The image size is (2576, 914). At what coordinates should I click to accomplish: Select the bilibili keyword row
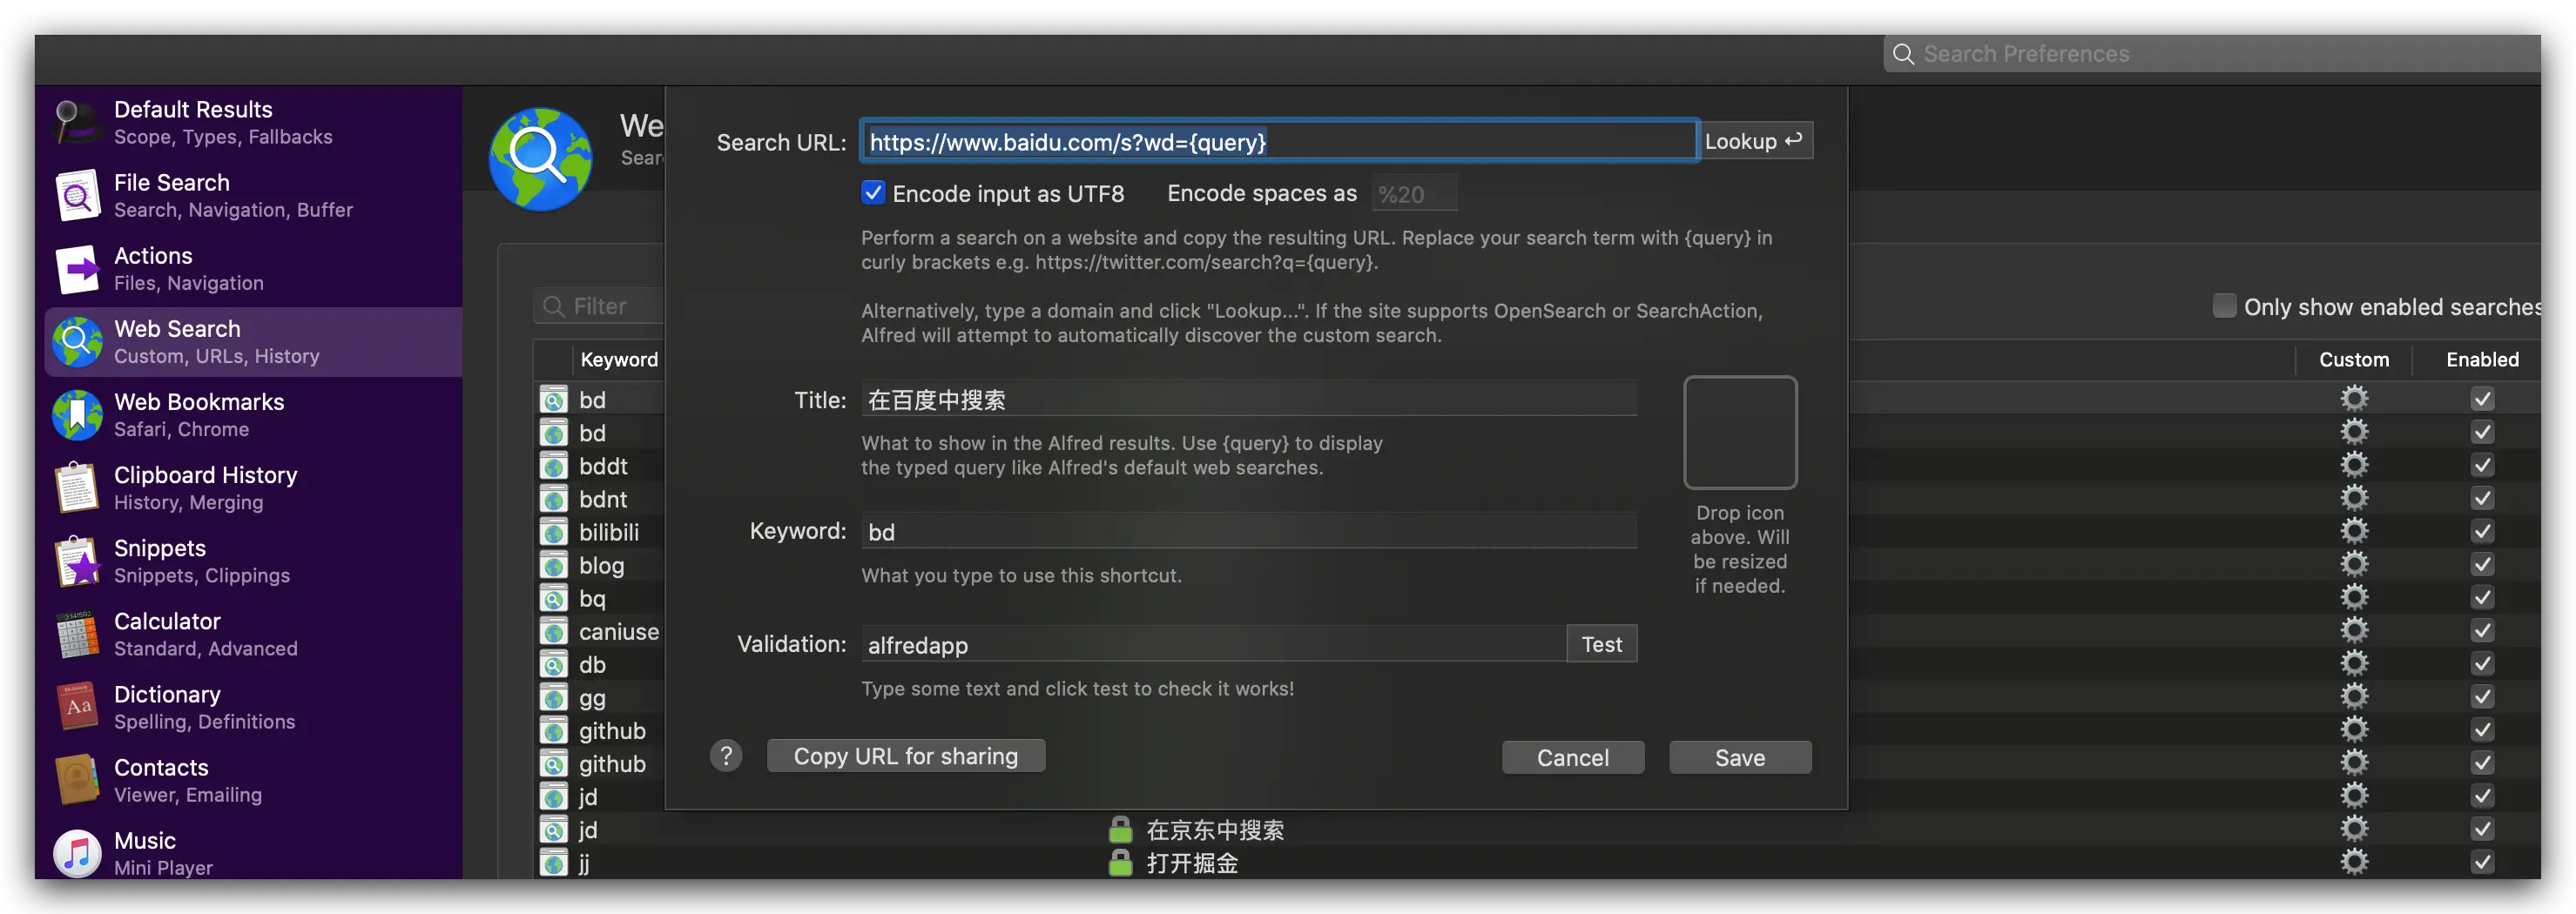click(x=608, y=532)
